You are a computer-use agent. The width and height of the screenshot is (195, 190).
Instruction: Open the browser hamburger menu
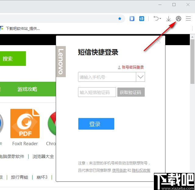[x=188, y=19]
